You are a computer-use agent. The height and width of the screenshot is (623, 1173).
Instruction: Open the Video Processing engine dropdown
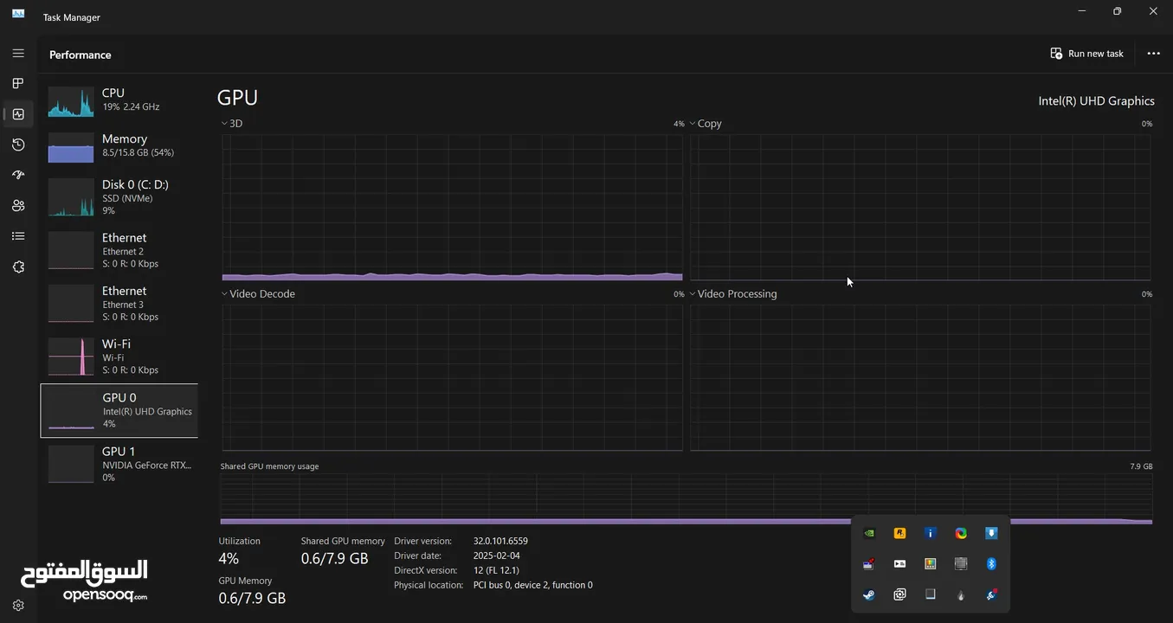click(693, 294)
